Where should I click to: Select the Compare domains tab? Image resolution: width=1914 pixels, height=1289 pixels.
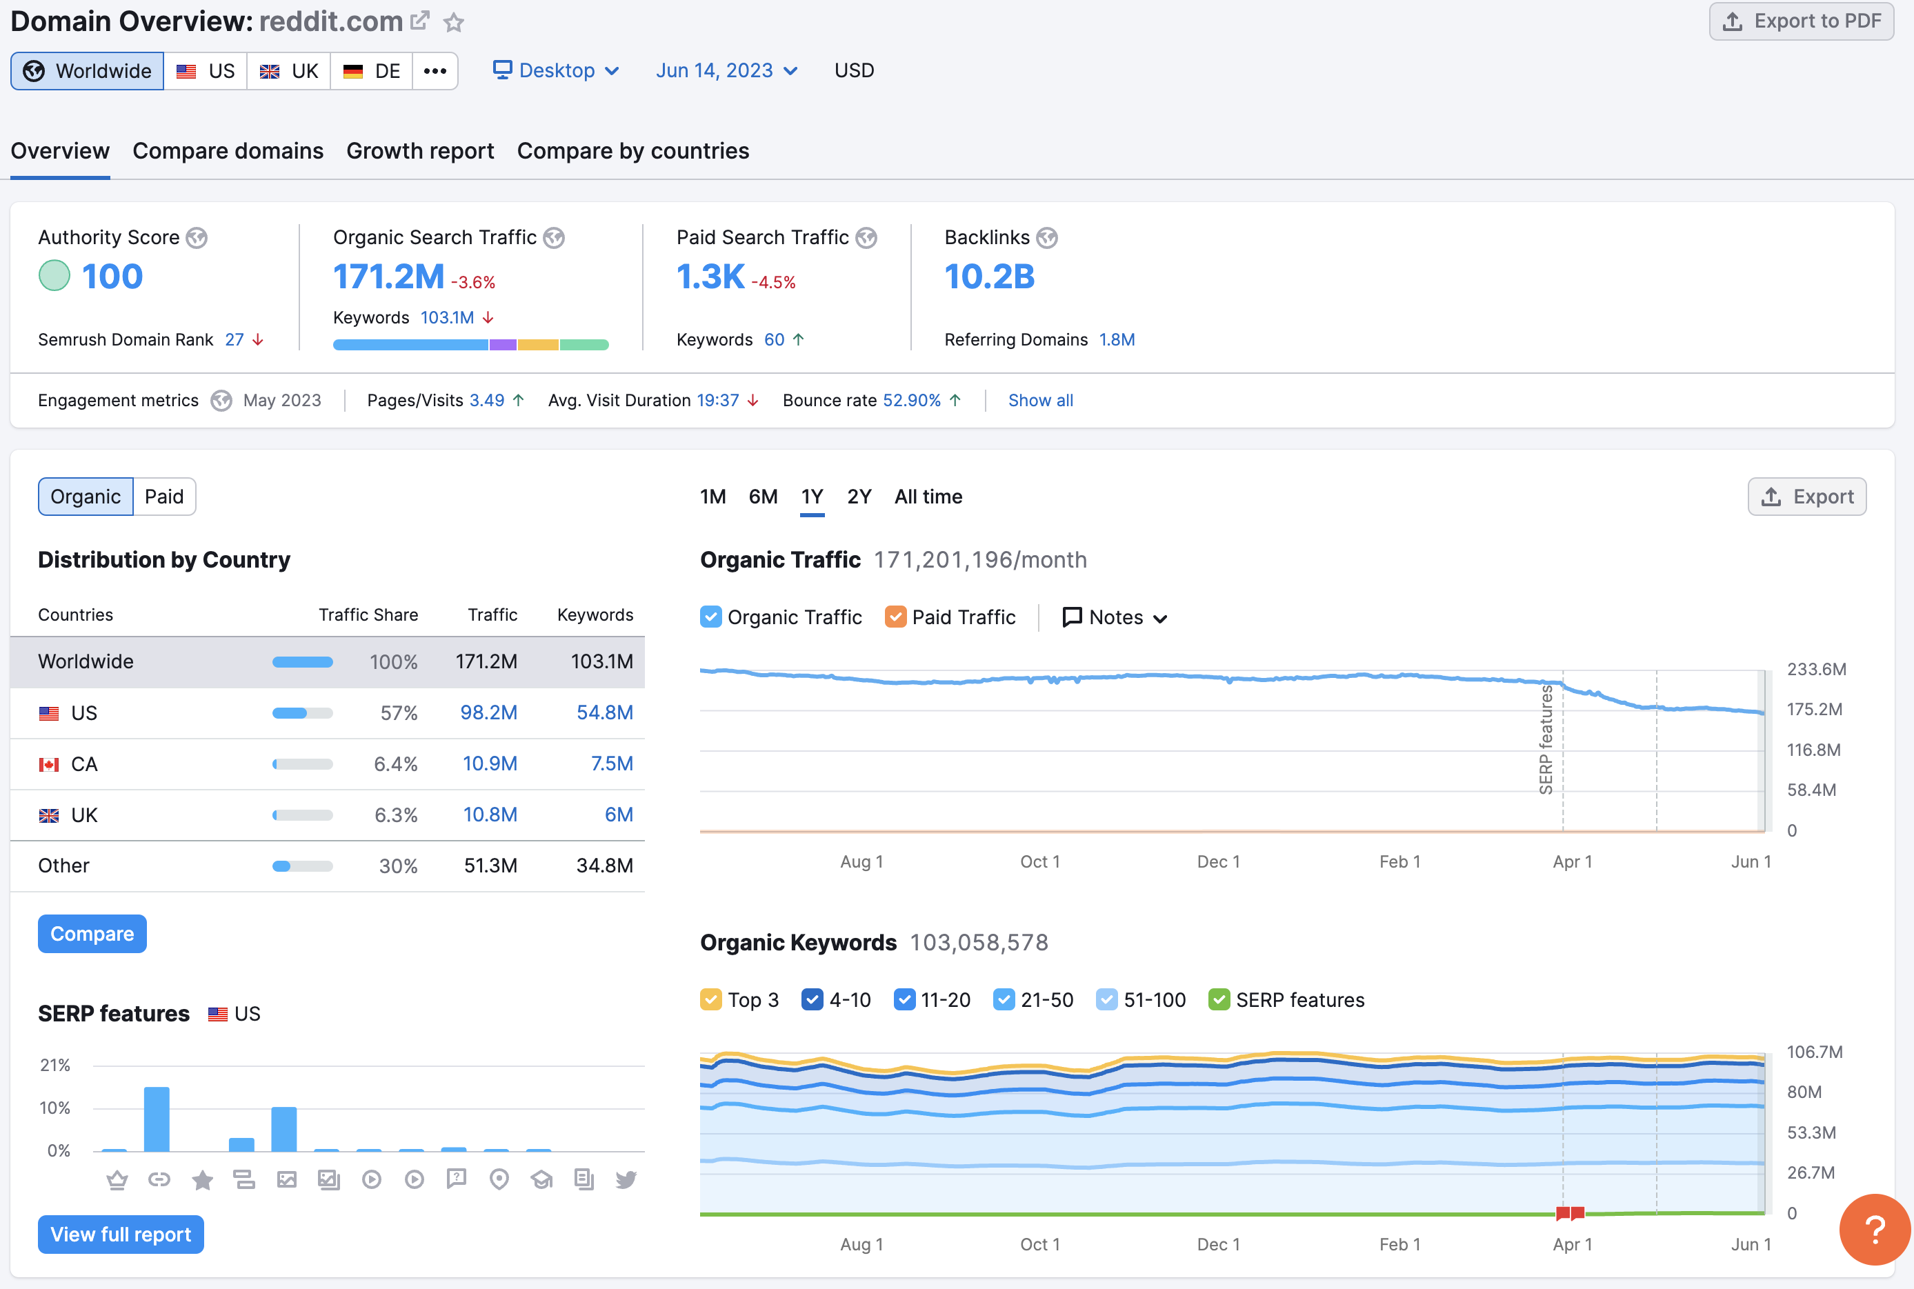(227, 150)
